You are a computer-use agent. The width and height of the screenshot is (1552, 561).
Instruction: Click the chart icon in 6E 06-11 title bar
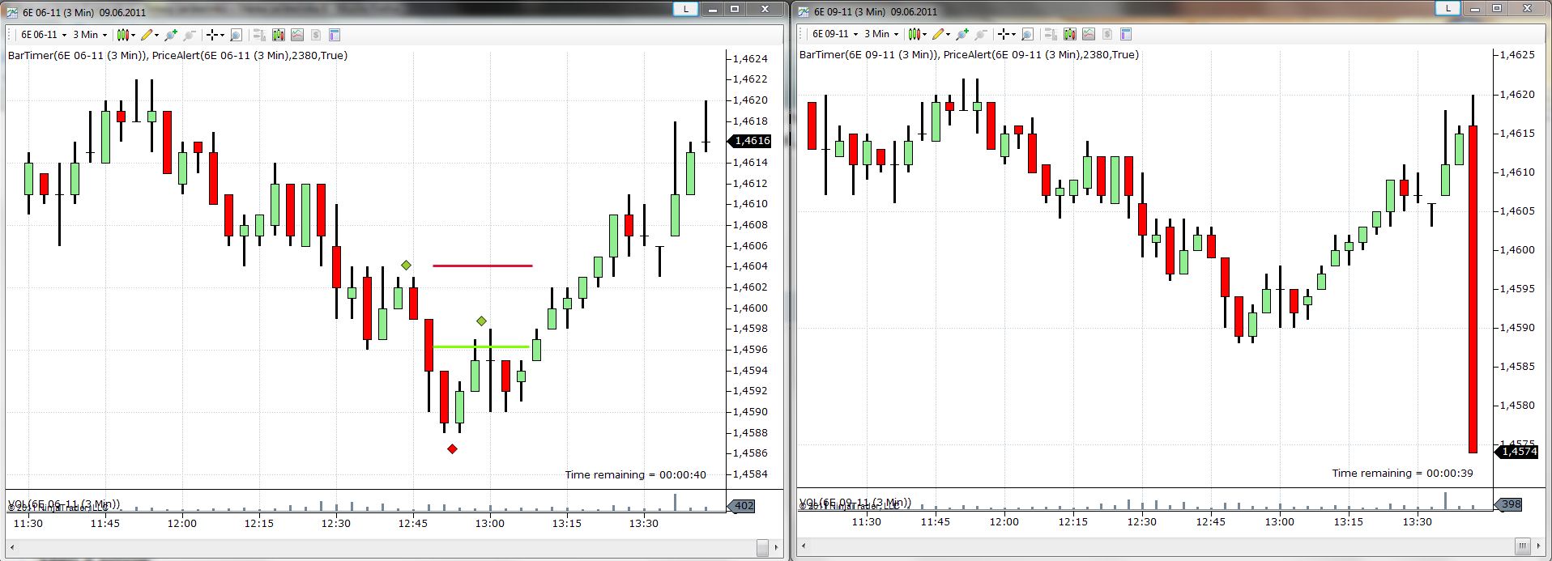[11, 12]
